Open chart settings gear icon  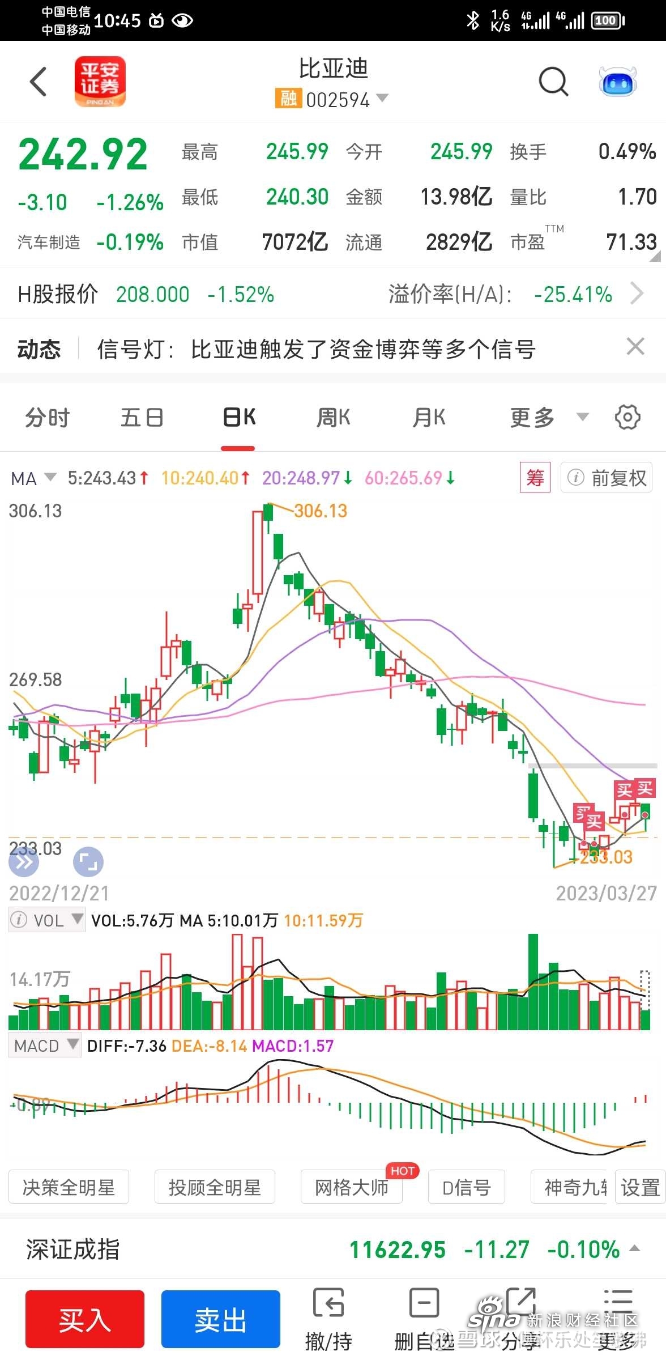click(627, 418)
